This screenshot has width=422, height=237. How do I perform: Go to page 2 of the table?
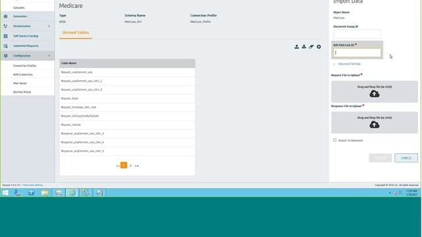(131, 166)
